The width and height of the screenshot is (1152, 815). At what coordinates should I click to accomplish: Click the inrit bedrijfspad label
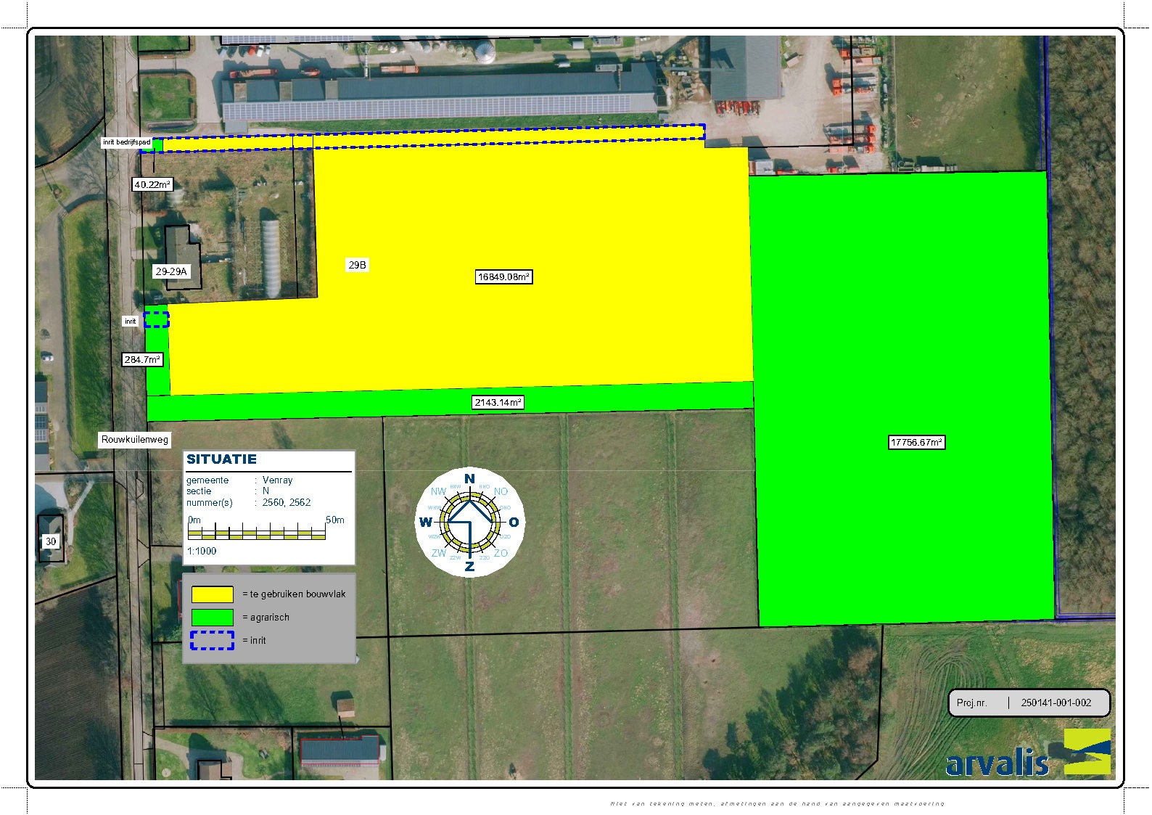(x=127, y=142)
